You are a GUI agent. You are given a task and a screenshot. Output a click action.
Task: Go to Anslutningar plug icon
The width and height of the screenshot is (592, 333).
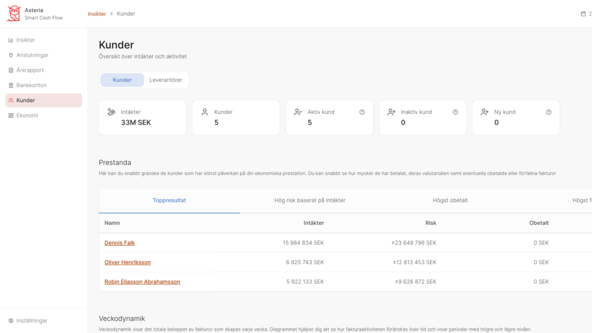coord(11,55)
